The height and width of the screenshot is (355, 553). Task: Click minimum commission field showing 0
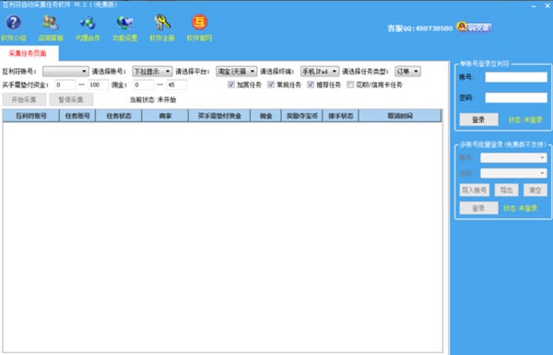click(144, 85)
